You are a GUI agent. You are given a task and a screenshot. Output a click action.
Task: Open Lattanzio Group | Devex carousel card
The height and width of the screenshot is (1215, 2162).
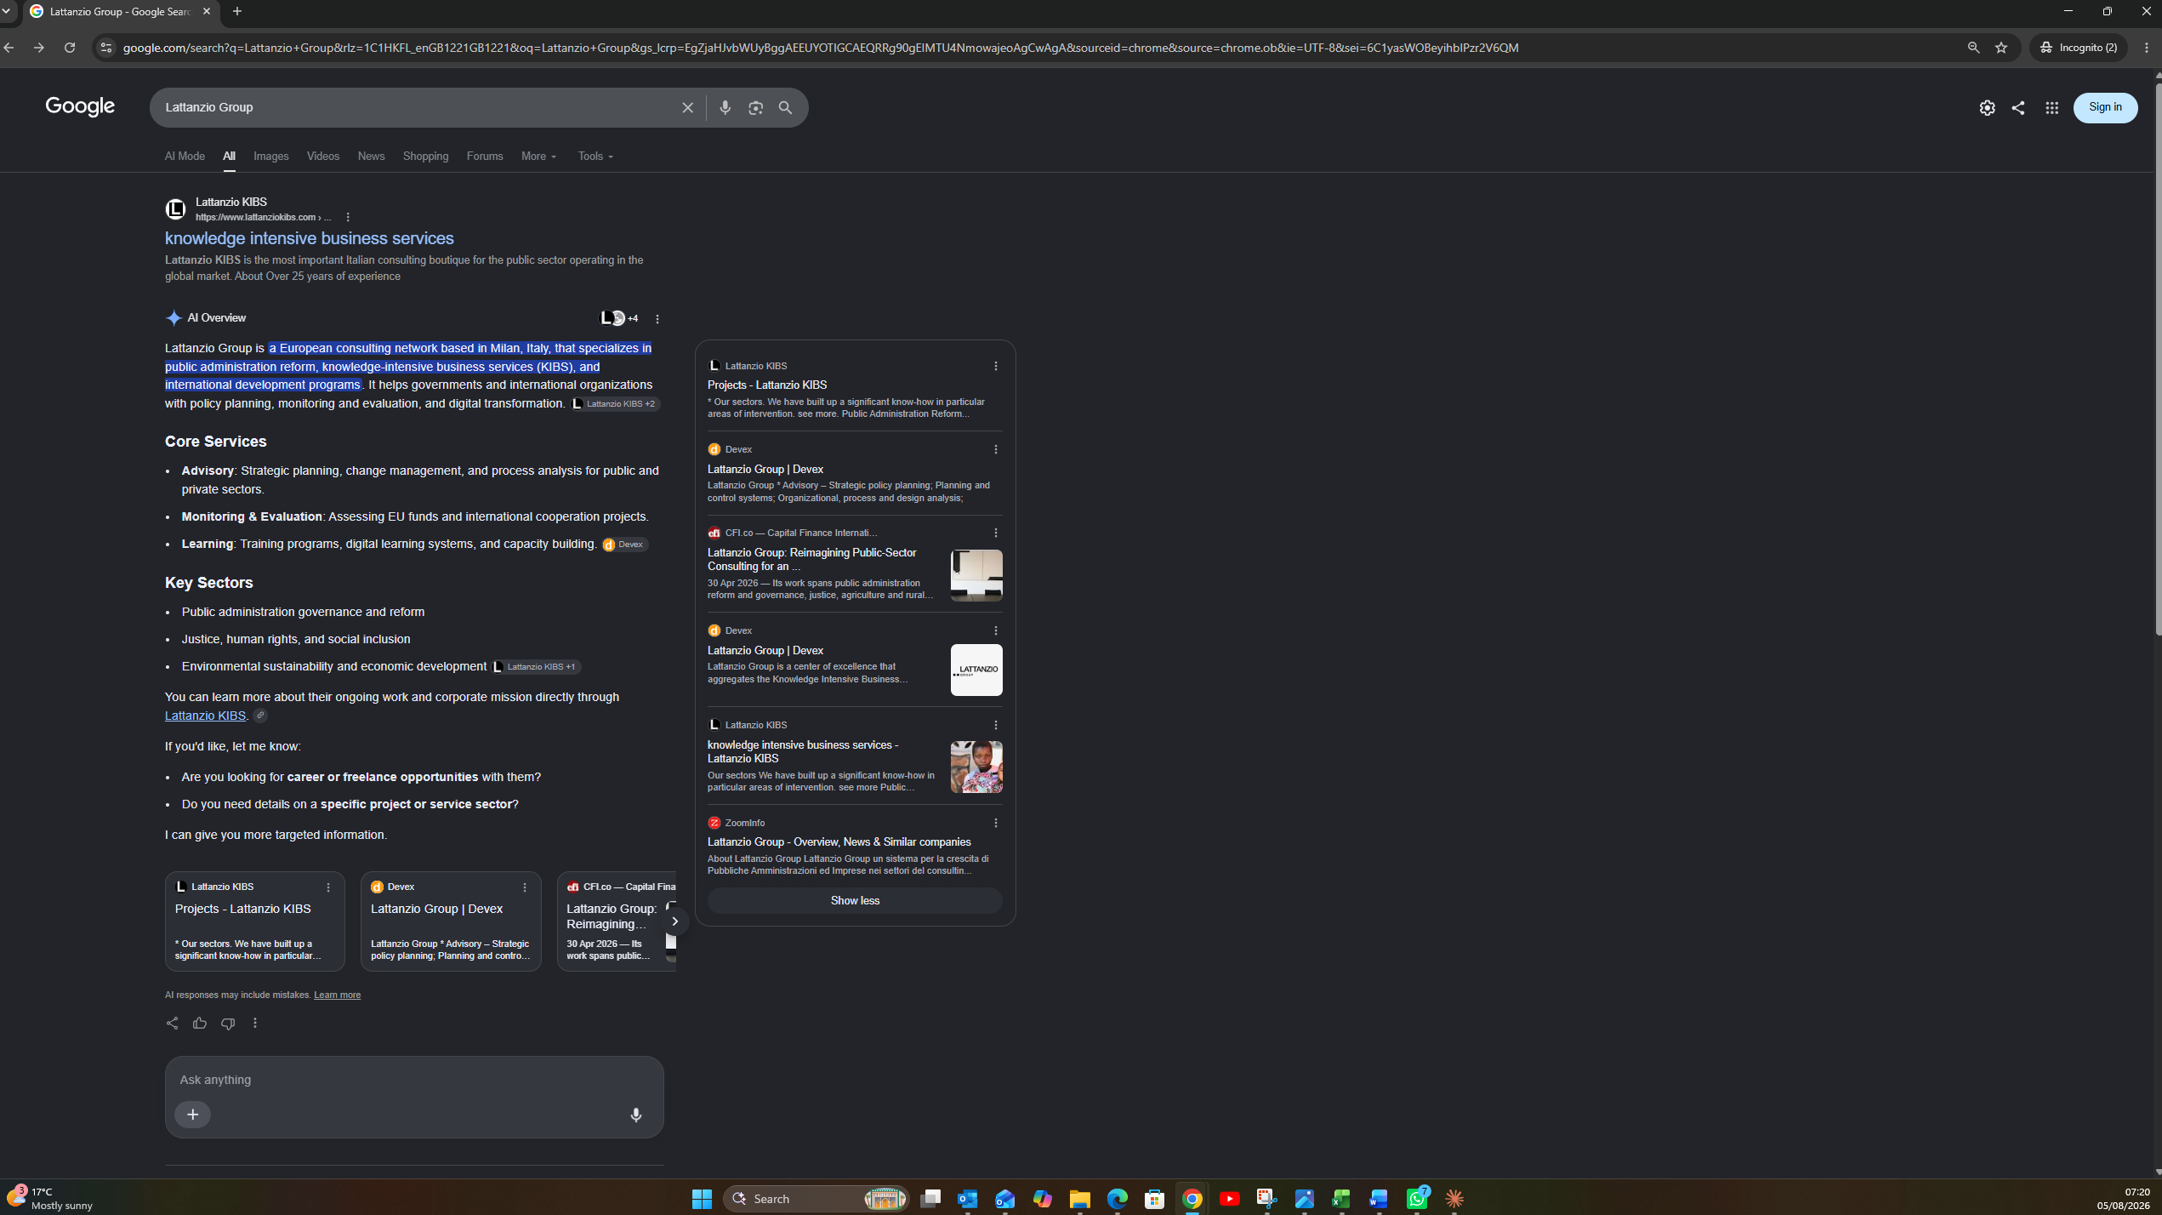pos(450,921)
